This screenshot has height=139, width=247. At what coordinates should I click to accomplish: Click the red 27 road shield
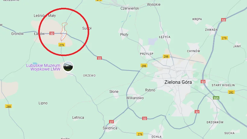pyautogui.click(x=111, y=122)
